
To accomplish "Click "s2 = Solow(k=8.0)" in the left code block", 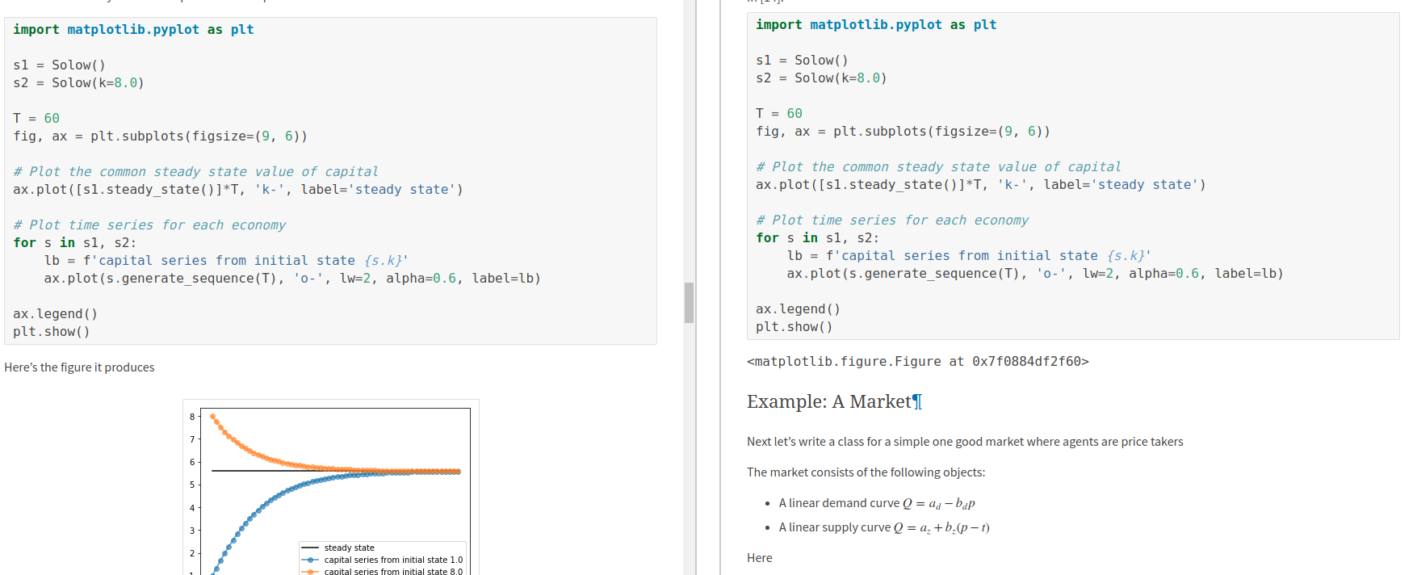I will pos(78,83).
